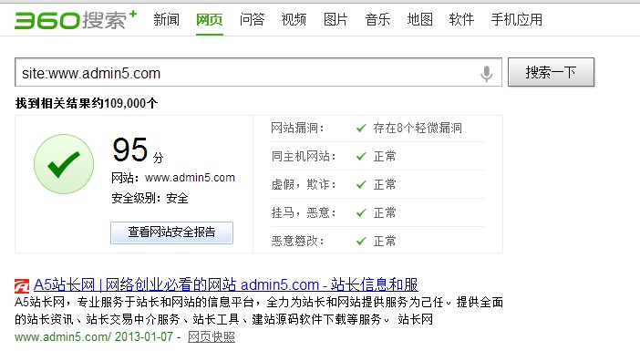
Task: Click checkmark in the 虚假,欺诈 row
Action: click(x=361, y=184)
